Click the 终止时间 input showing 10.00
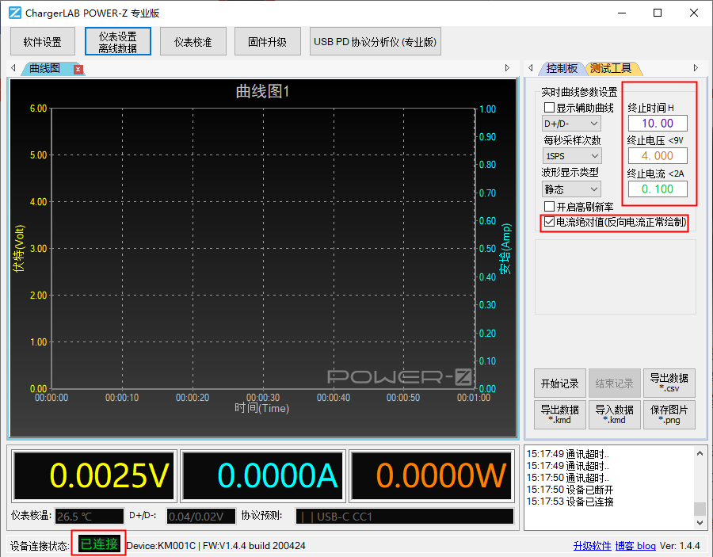713x557 pixels. click(x=658, y=123)
